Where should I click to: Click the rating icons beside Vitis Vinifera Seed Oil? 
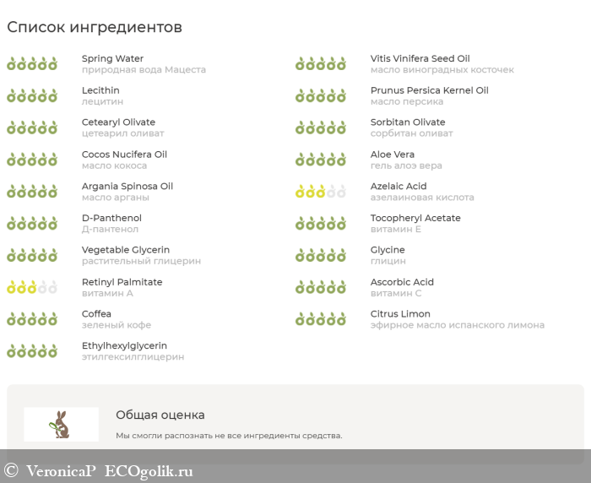point(321,64)
